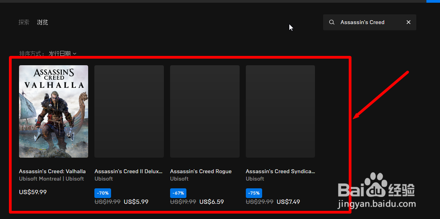Click the -67% discount badge

click(x=178, y=193)
